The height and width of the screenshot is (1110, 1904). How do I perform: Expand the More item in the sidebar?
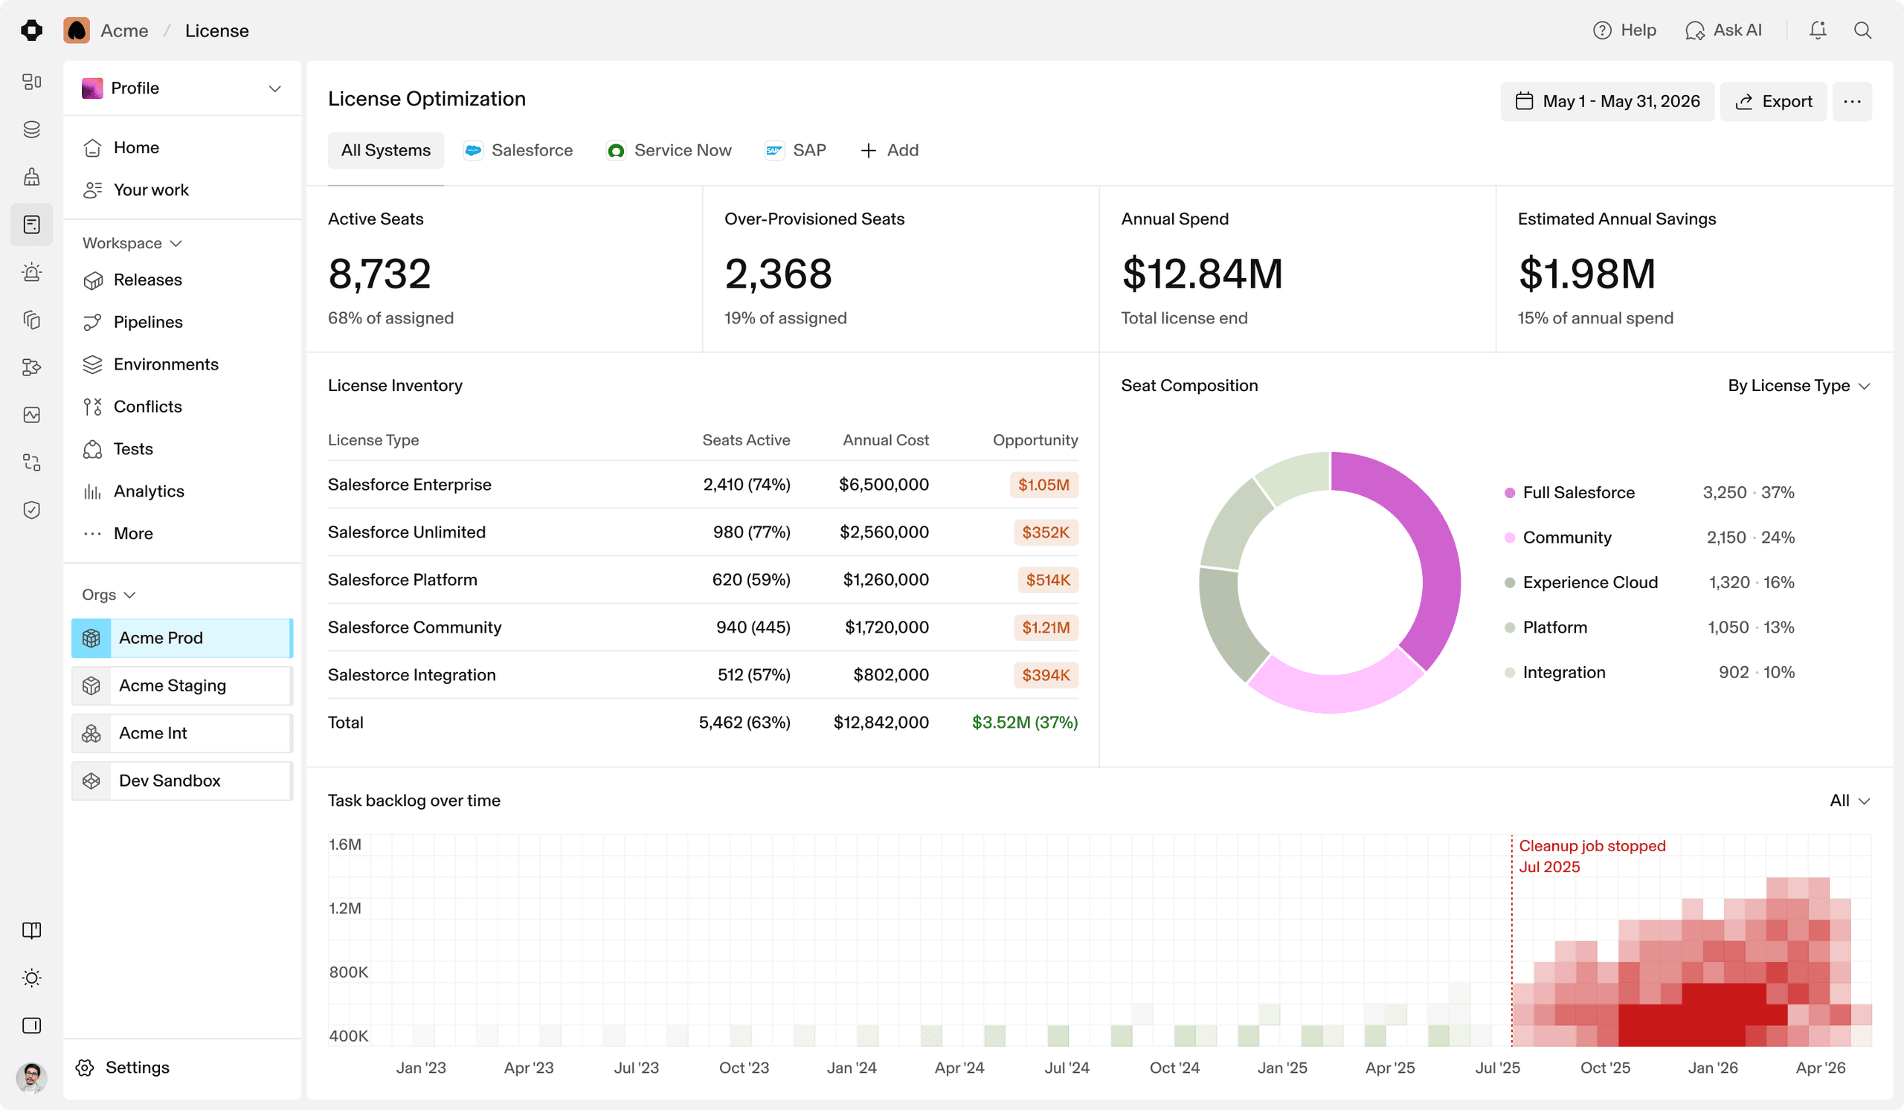(x=118, y=534)
